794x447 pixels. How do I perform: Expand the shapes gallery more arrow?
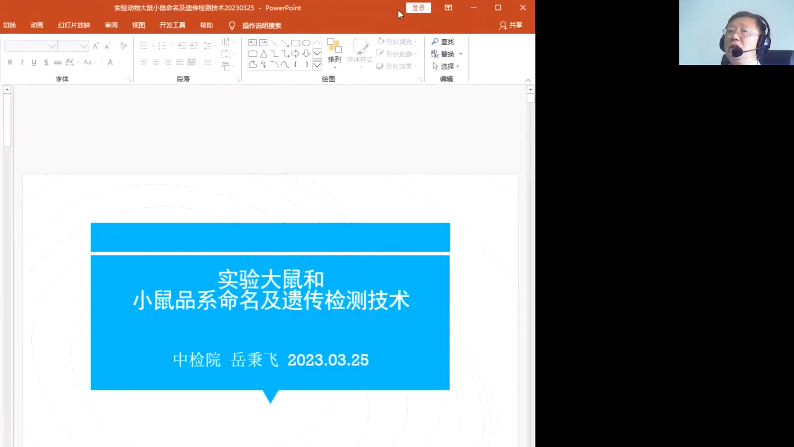pyautogui.click(x=317, y=66)
